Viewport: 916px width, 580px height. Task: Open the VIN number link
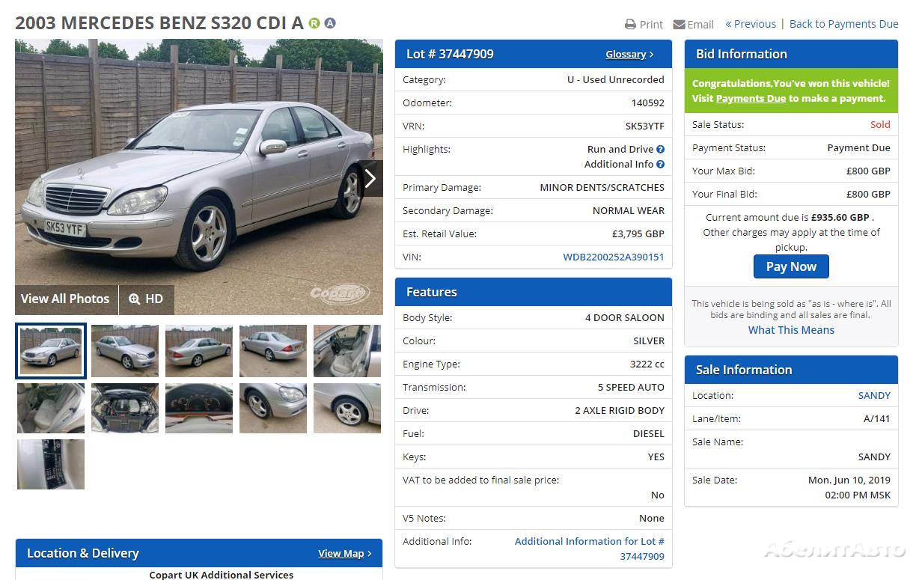click(x=614, y=257)
